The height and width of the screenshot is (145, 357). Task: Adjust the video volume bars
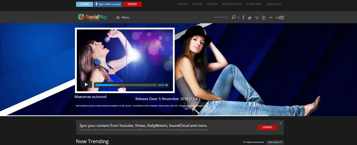(161, 85)
